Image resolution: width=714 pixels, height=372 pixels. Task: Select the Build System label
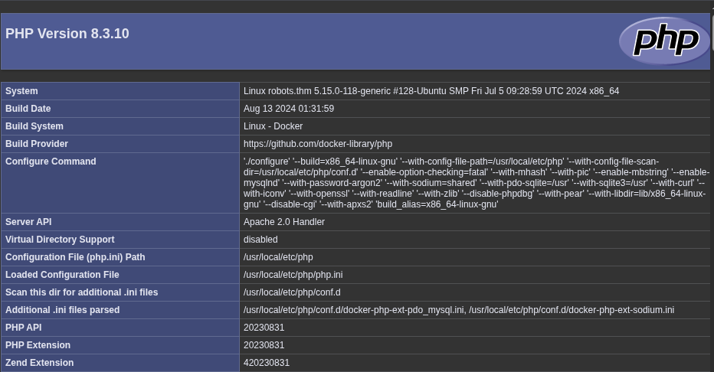(x=34, y=126)
